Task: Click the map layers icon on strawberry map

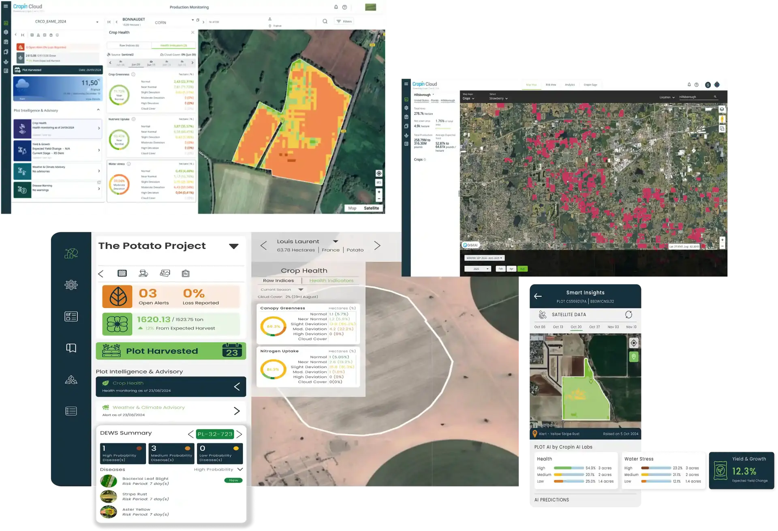Action: (x=722, y=109)
